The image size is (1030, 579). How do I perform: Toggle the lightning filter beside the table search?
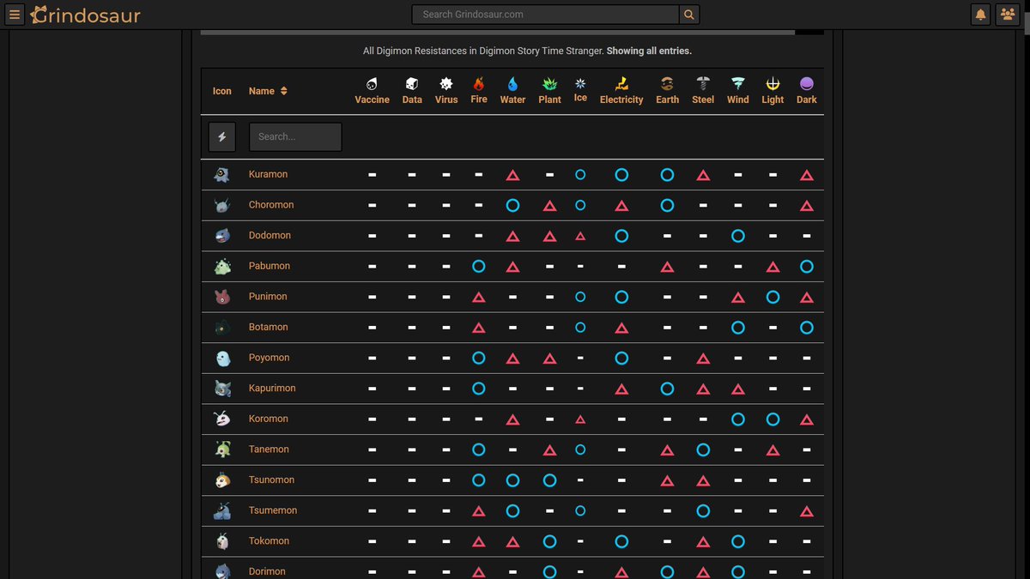222,136
